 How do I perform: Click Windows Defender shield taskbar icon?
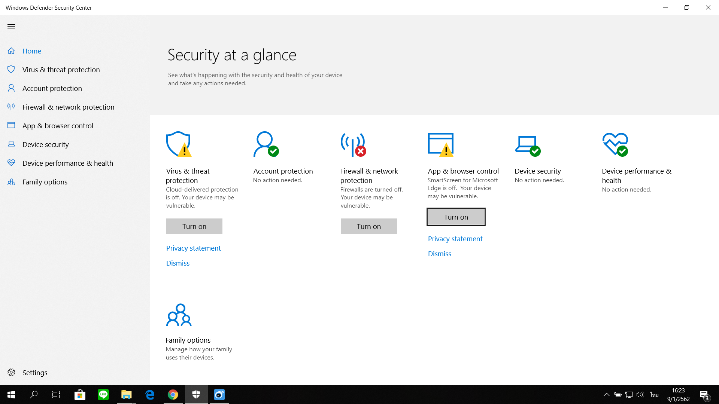coord(196,394)
